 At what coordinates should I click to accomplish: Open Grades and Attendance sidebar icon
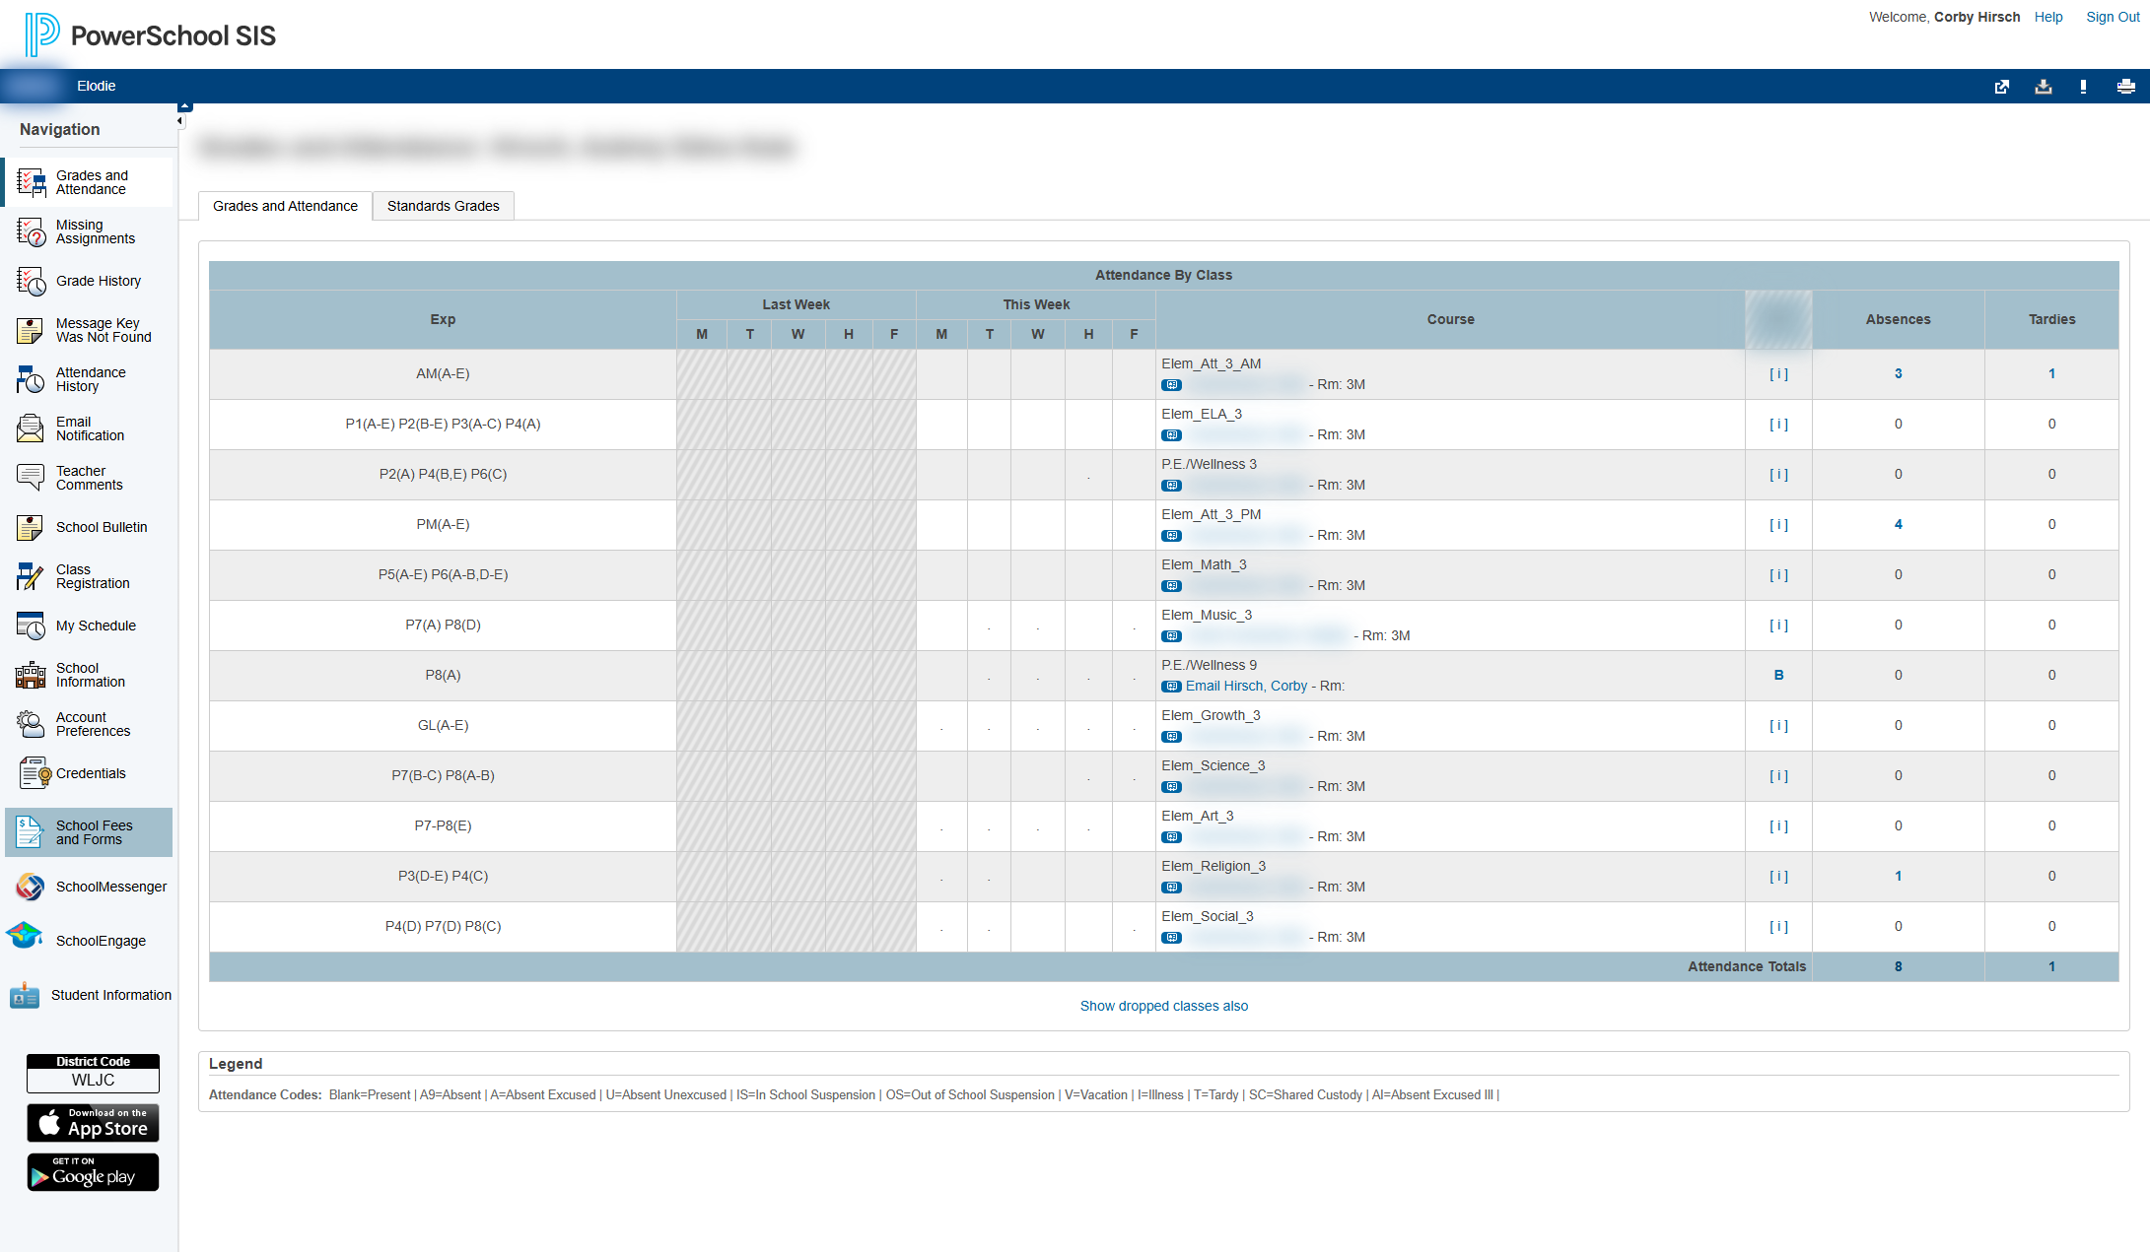tap(31, 182)
